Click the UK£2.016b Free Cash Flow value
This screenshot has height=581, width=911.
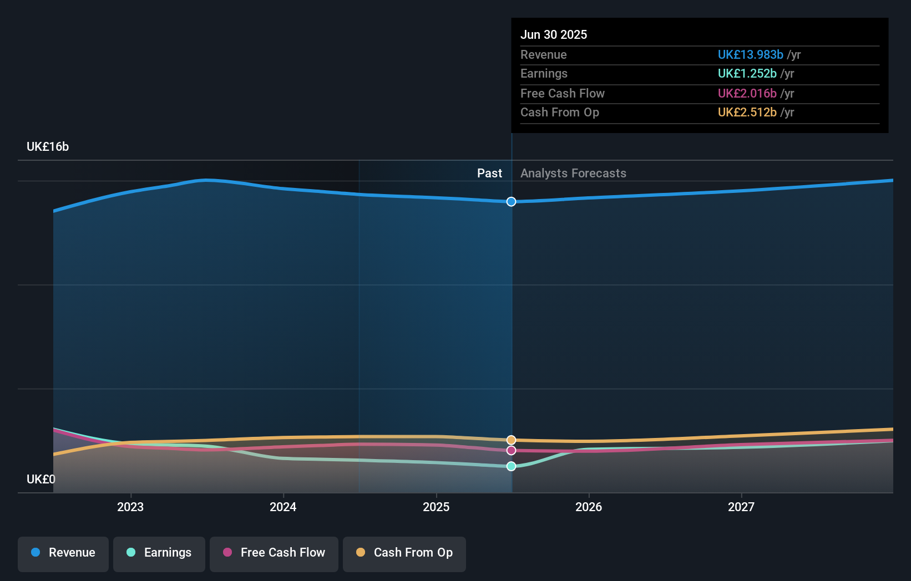pyautogui.click(x=747, y=93)
